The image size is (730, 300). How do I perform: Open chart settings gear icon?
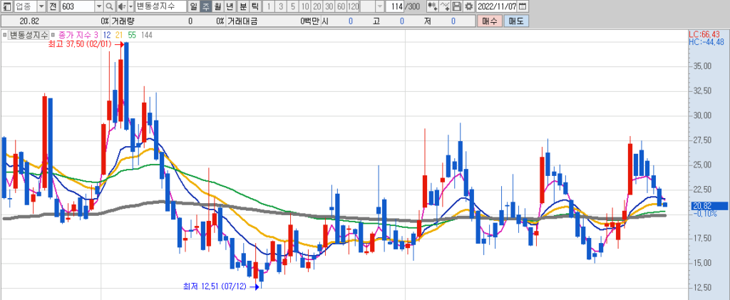point(468,6)
